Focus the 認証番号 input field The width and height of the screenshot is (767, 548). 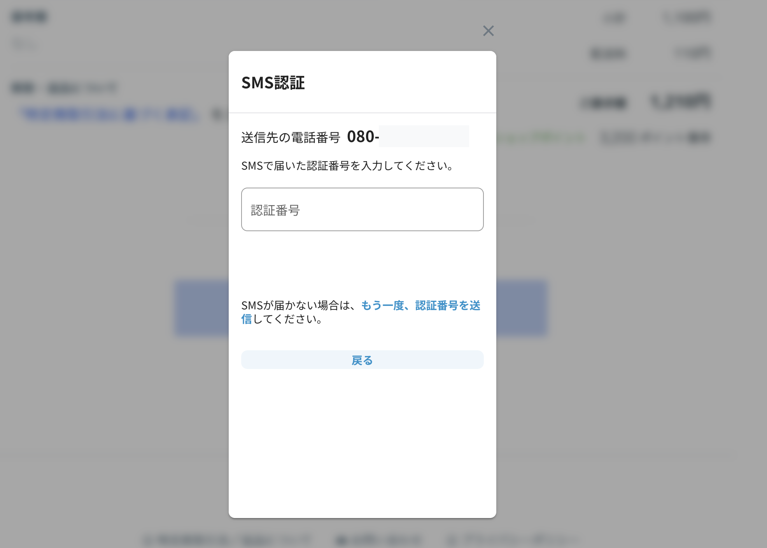pyautogui.click(x=362, y=209)
